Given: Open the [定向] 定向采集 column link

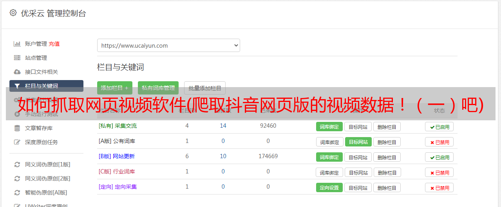Looking at the screenshot, I should click(x=118, y=187).
